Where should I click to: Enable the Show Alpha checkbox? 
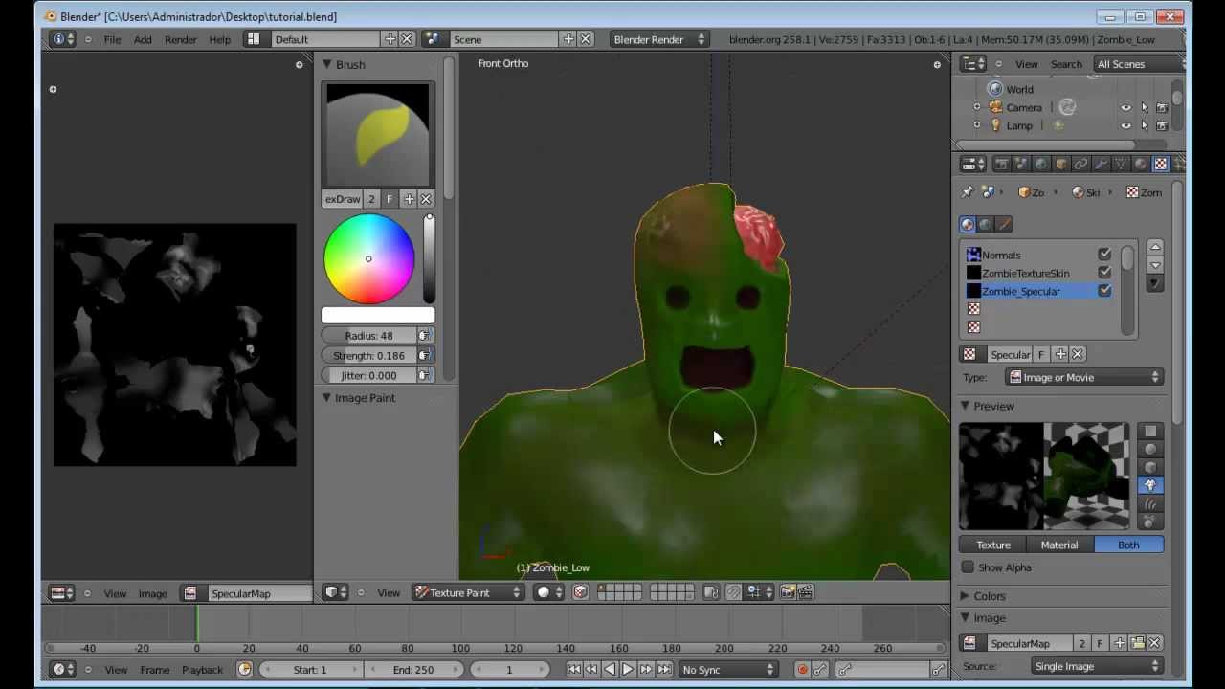[x=969, y=567]
